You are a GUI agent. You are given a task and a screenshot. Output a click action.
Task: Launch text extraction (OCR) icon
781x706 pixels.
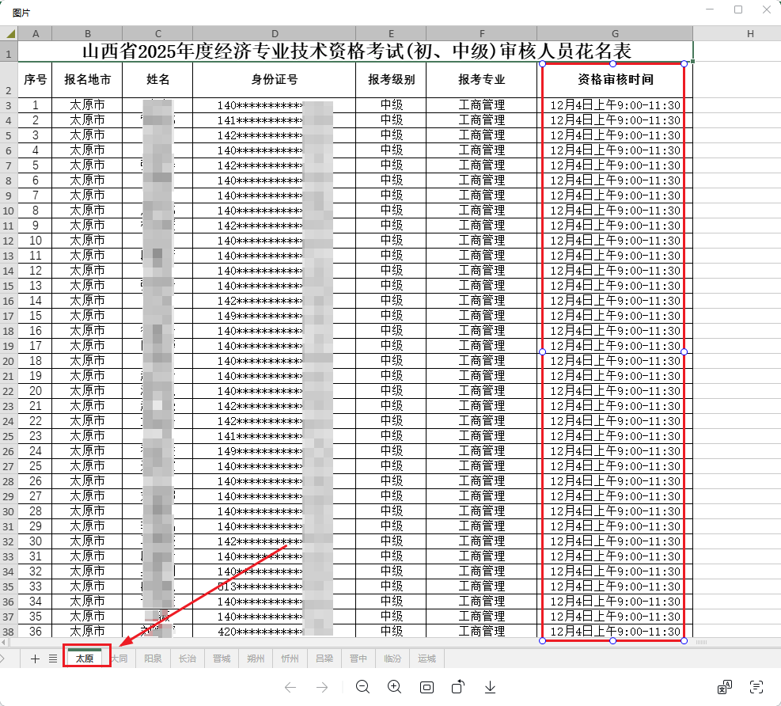(756, 687)
